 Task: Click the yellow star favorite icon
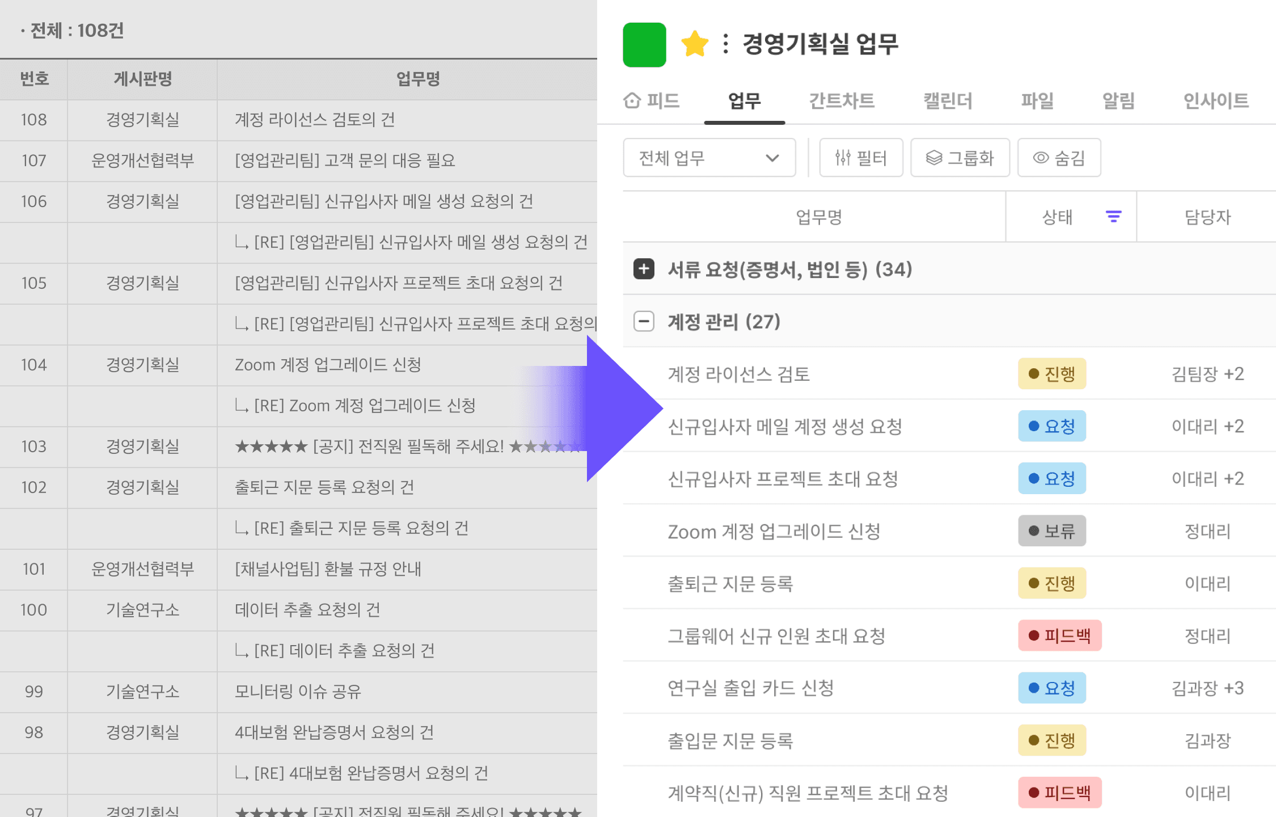694,44
